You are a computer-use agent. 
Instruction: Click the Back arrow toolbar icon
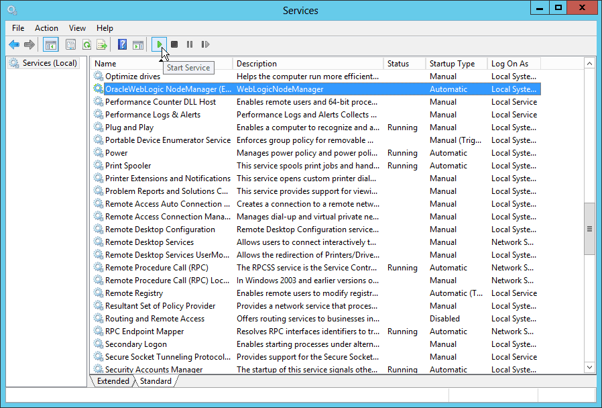tap(14, 44)
